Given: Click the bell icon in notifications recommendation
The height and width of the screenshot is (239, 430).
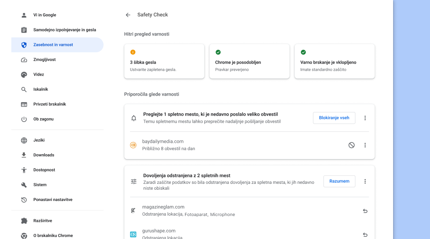Looking at the screenshot, I should pos(133,118).
